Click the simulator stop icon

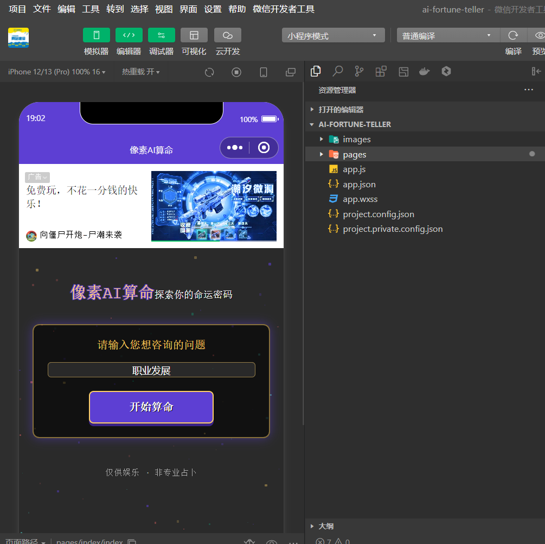click(236, 72)
